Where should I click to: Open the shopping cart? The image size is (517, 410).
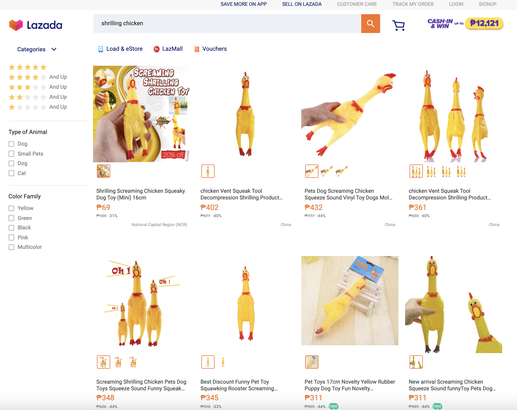point(398,25)
